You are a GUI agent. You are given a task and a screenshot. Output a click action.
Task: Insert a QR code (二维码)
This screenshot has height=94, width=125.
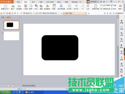[x=25, y=6]
